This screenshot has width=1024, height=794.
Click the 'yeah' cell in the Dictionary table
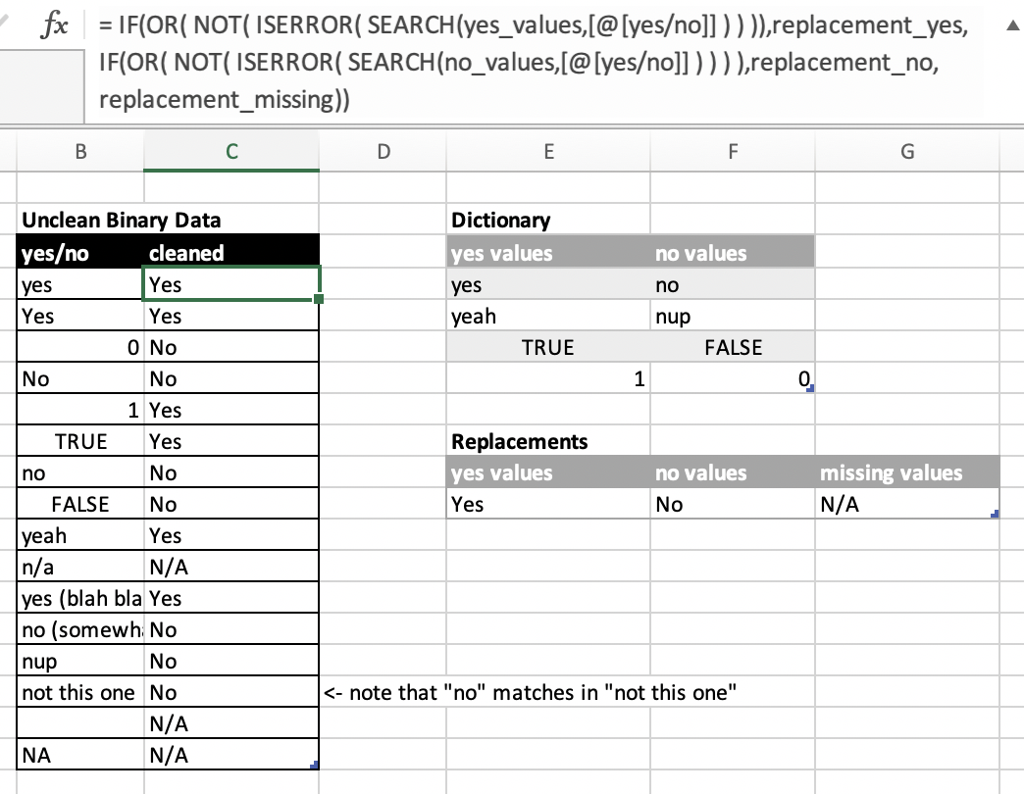tap(547, 317)
